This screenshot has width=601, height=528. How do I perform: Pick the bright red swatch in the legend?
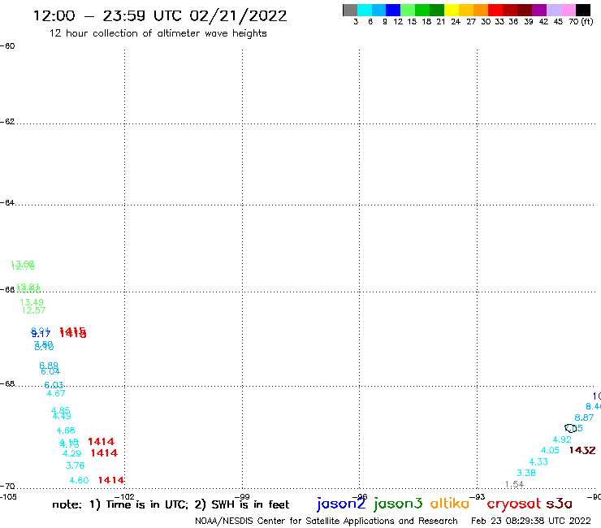coord(495,10)
